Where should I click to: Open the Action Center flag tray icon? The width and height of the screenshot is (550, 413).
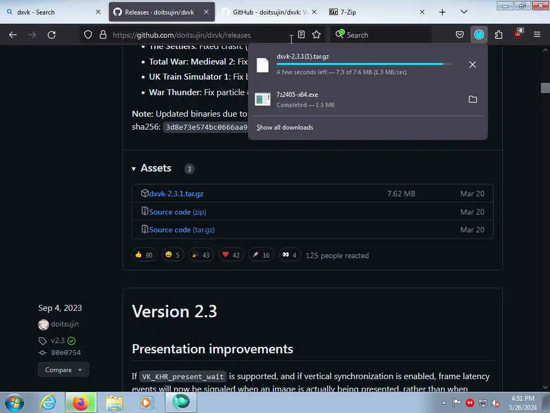[457, 403]
